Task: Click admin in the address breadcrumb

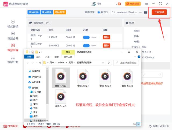Action: 61,63
